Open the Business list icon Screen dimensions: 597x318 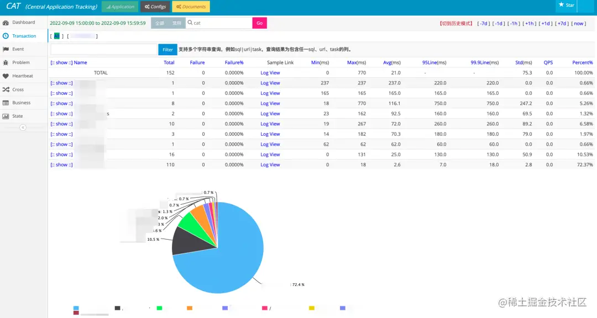click(6, 103)
